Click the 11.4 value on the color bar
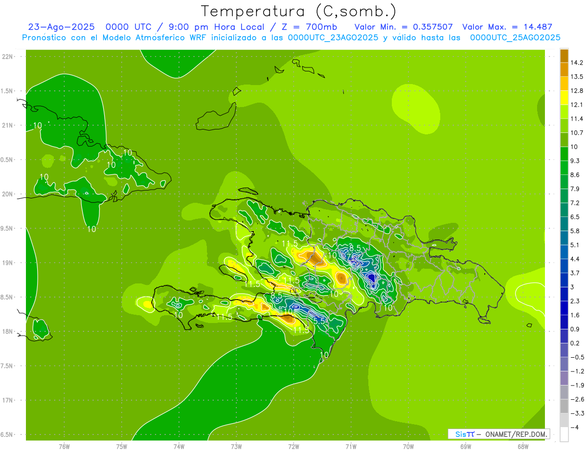 click(x=576, y=119)
